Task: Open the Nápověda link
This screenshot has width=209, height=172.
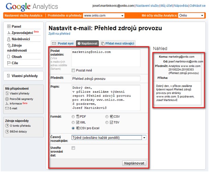Action: tap(181, 6)
